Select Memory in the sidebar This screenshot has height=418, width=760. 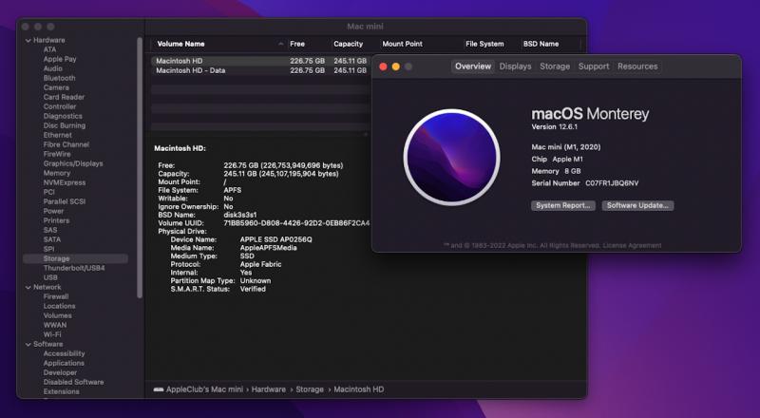tap(57, 173)
